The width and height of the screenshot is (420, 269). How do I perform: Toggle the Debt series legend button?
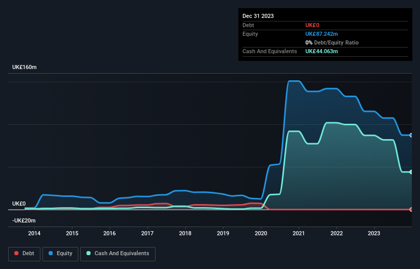pyautogui.click(x=25, y=254)
